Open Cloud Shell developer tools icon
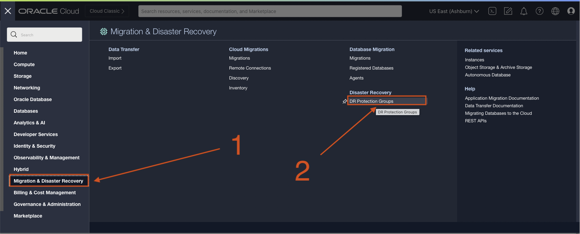 [x=492, y=11]
